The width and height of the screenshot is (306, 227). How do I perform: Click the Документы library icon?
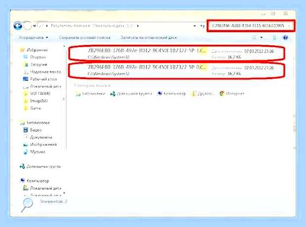(x=26, y=137)
